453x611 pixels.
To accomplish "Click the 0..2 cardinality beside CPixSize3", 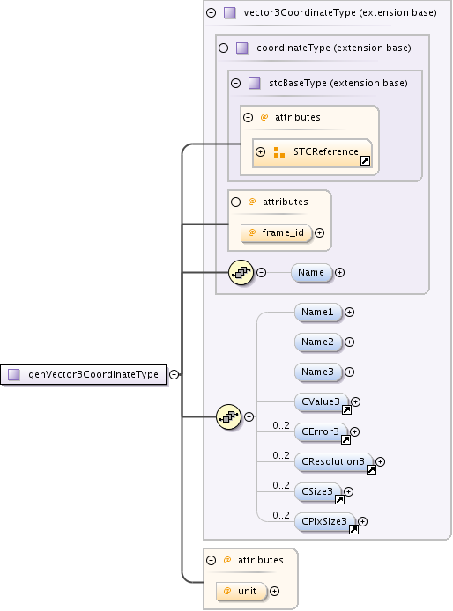I will [x=281, y=515].
